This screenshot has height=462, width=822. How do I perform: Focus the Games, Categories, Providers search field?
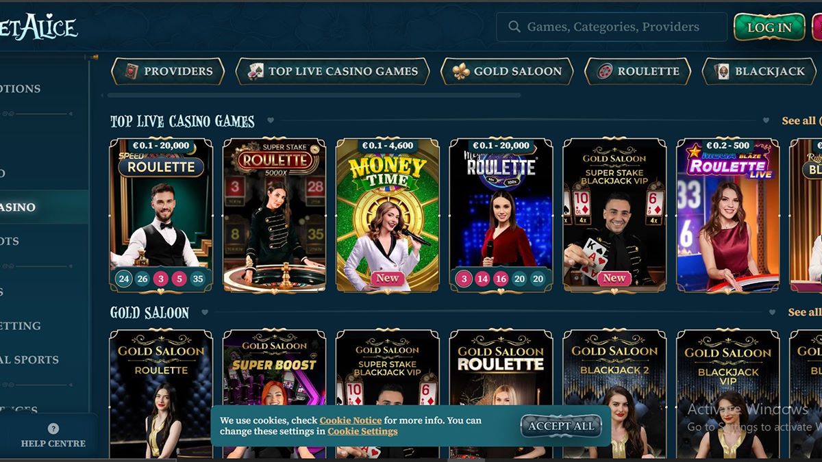[612, 27]
